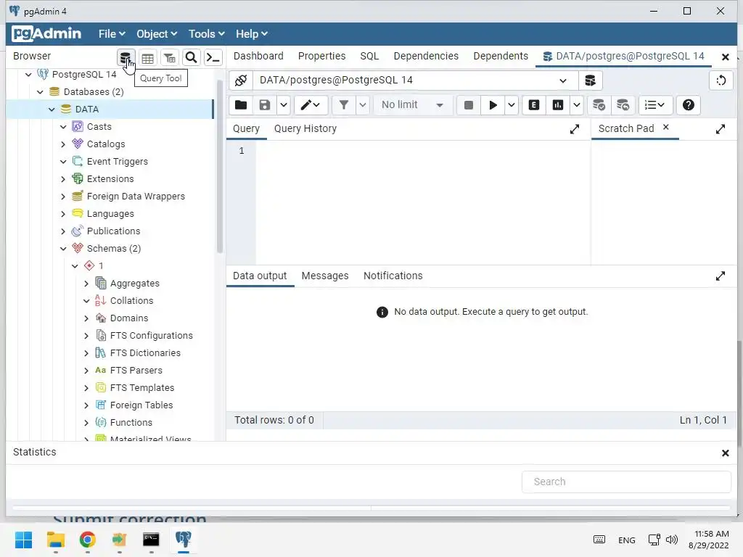Close the Scratch Pad tab
Screen dimensions: 743x557
click(666, 127)
